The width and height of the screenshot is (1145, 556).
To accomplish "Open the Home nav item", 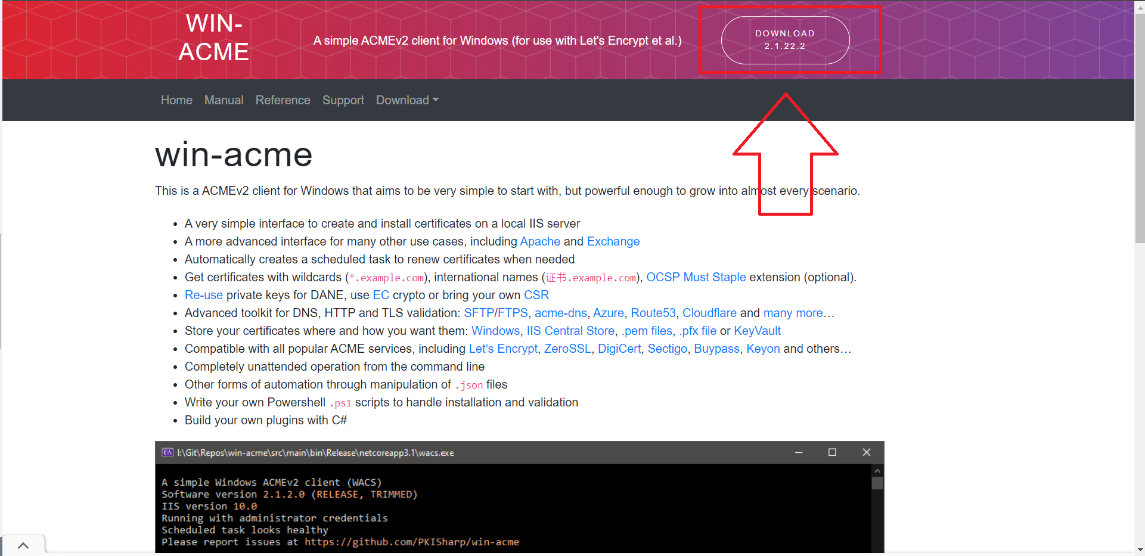I will point(176,100).
